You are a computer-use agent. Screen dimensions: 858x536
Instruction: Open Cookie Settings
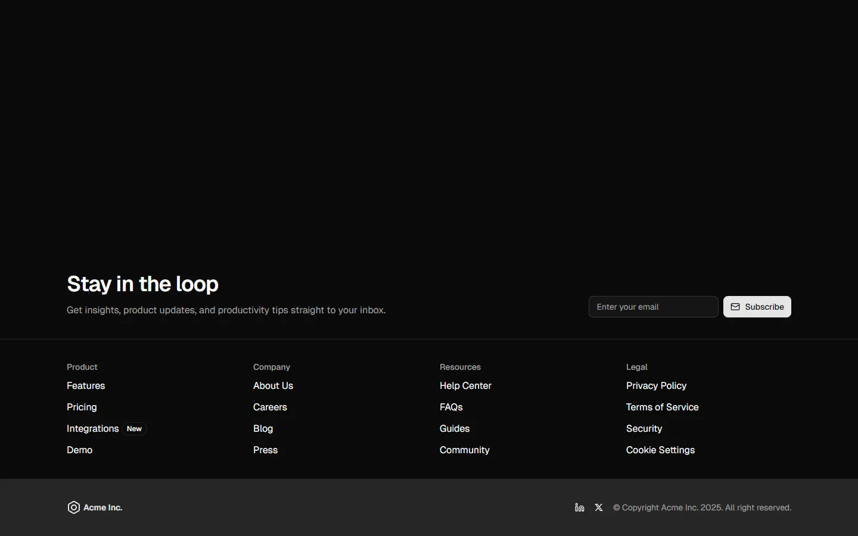(x=660, y=450)
